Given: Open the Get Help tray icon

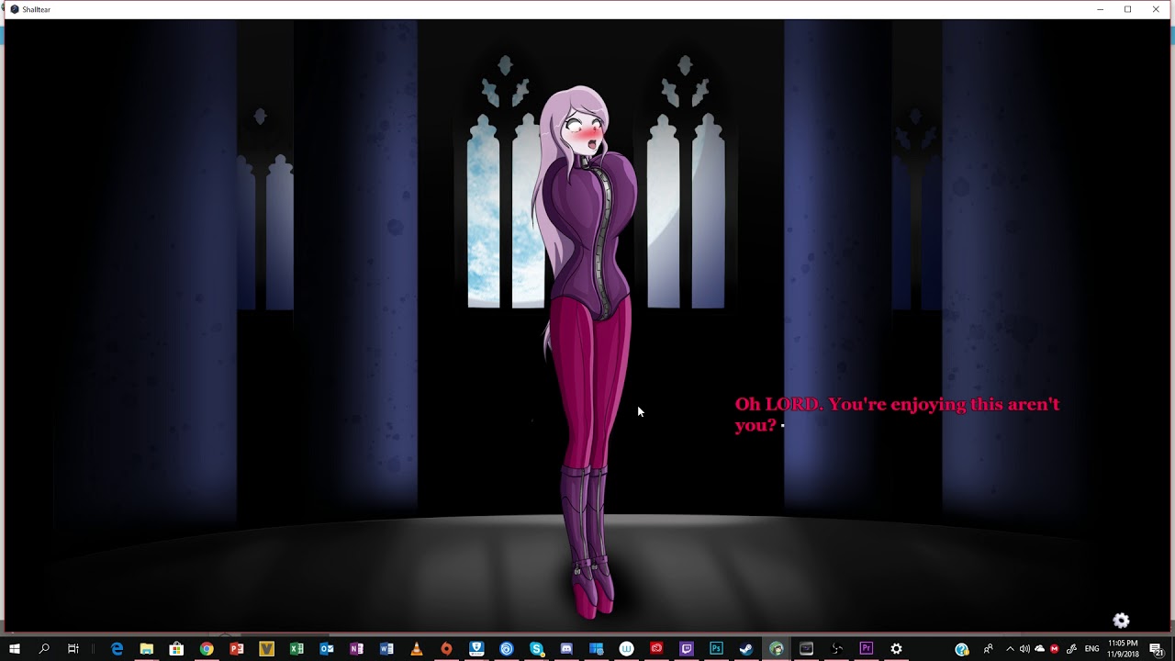Looking at the screenshot, I should pyautogui.click(x=961, y=649).
